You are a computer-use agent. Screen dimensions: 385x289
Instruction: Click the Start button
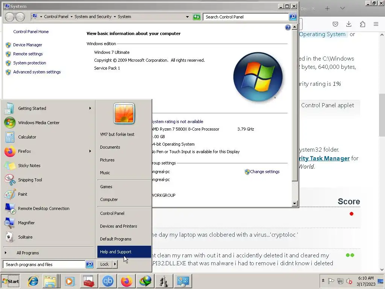10,281
